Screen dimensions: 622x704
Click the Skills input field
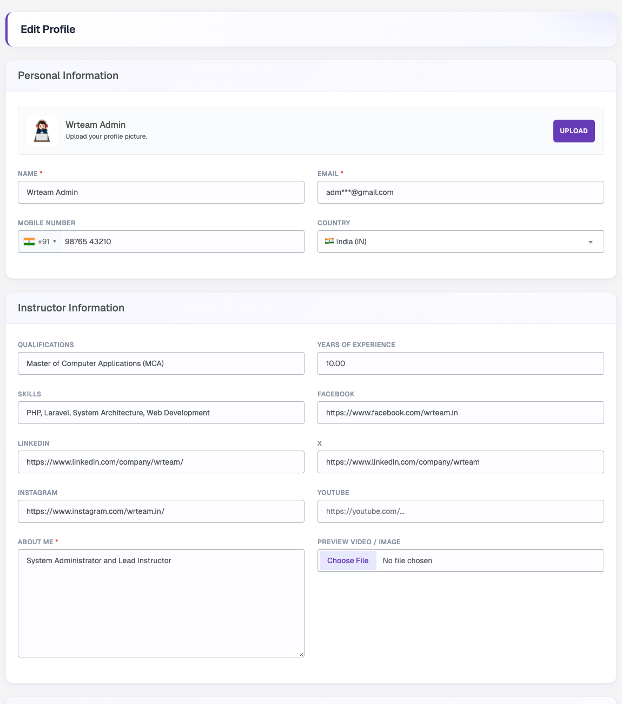point(161,413)
